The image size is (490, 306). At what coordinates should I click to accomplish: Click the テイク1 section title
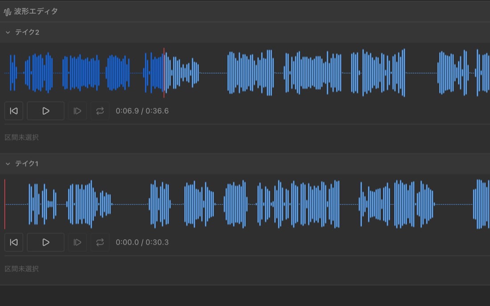[27, 163]
